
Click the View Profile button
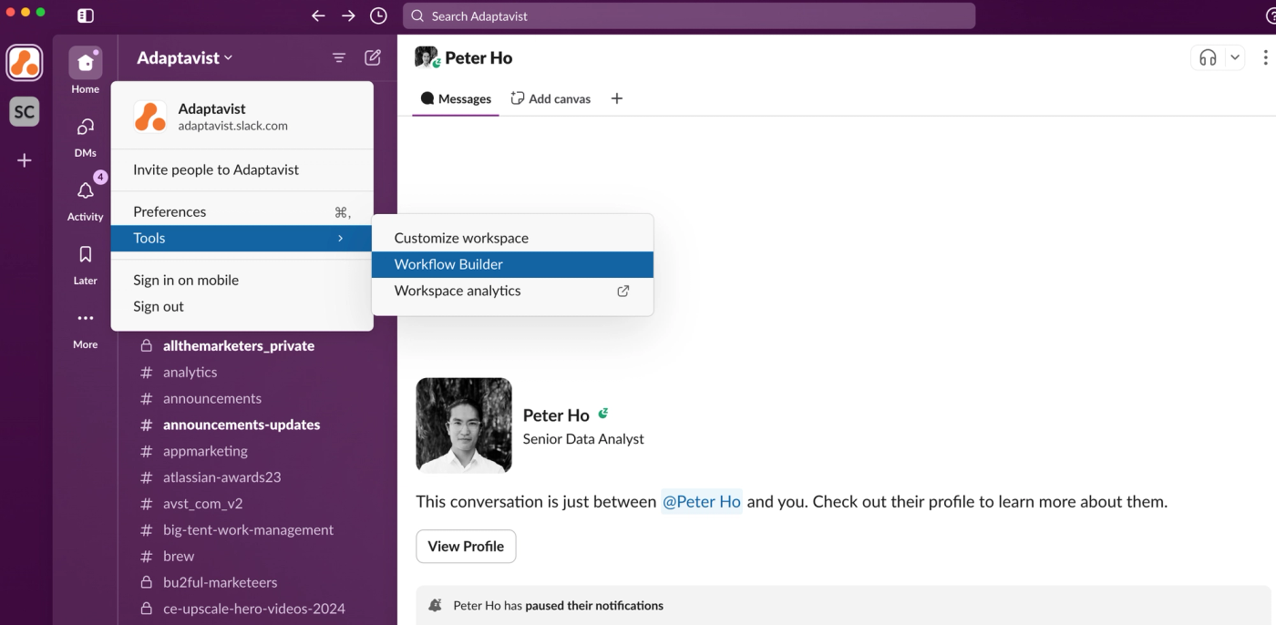tap(466, 547)
